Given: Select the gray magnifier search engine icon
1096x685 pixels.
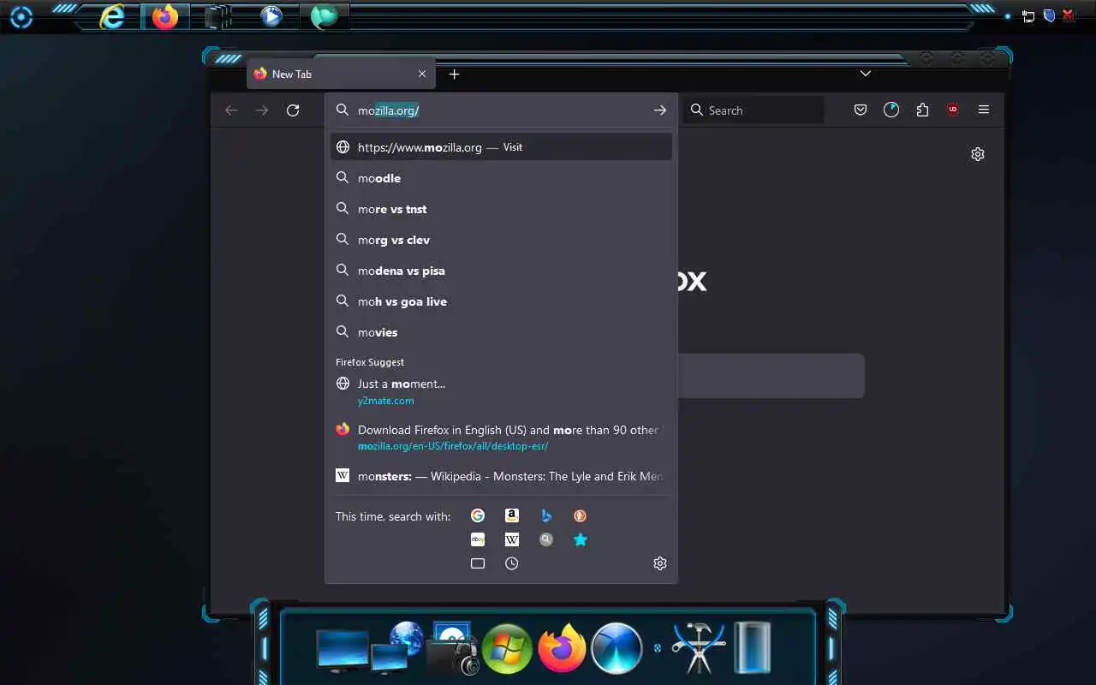Looking at the screenshot, I should tap(546, 539).
